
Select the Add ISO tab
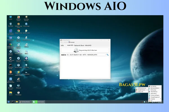tap(70, 45)
